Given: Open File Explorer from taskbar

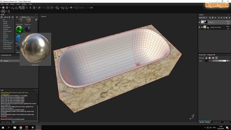Looking at the screenshot, I should pyautogui.click(x=15, y=127).
